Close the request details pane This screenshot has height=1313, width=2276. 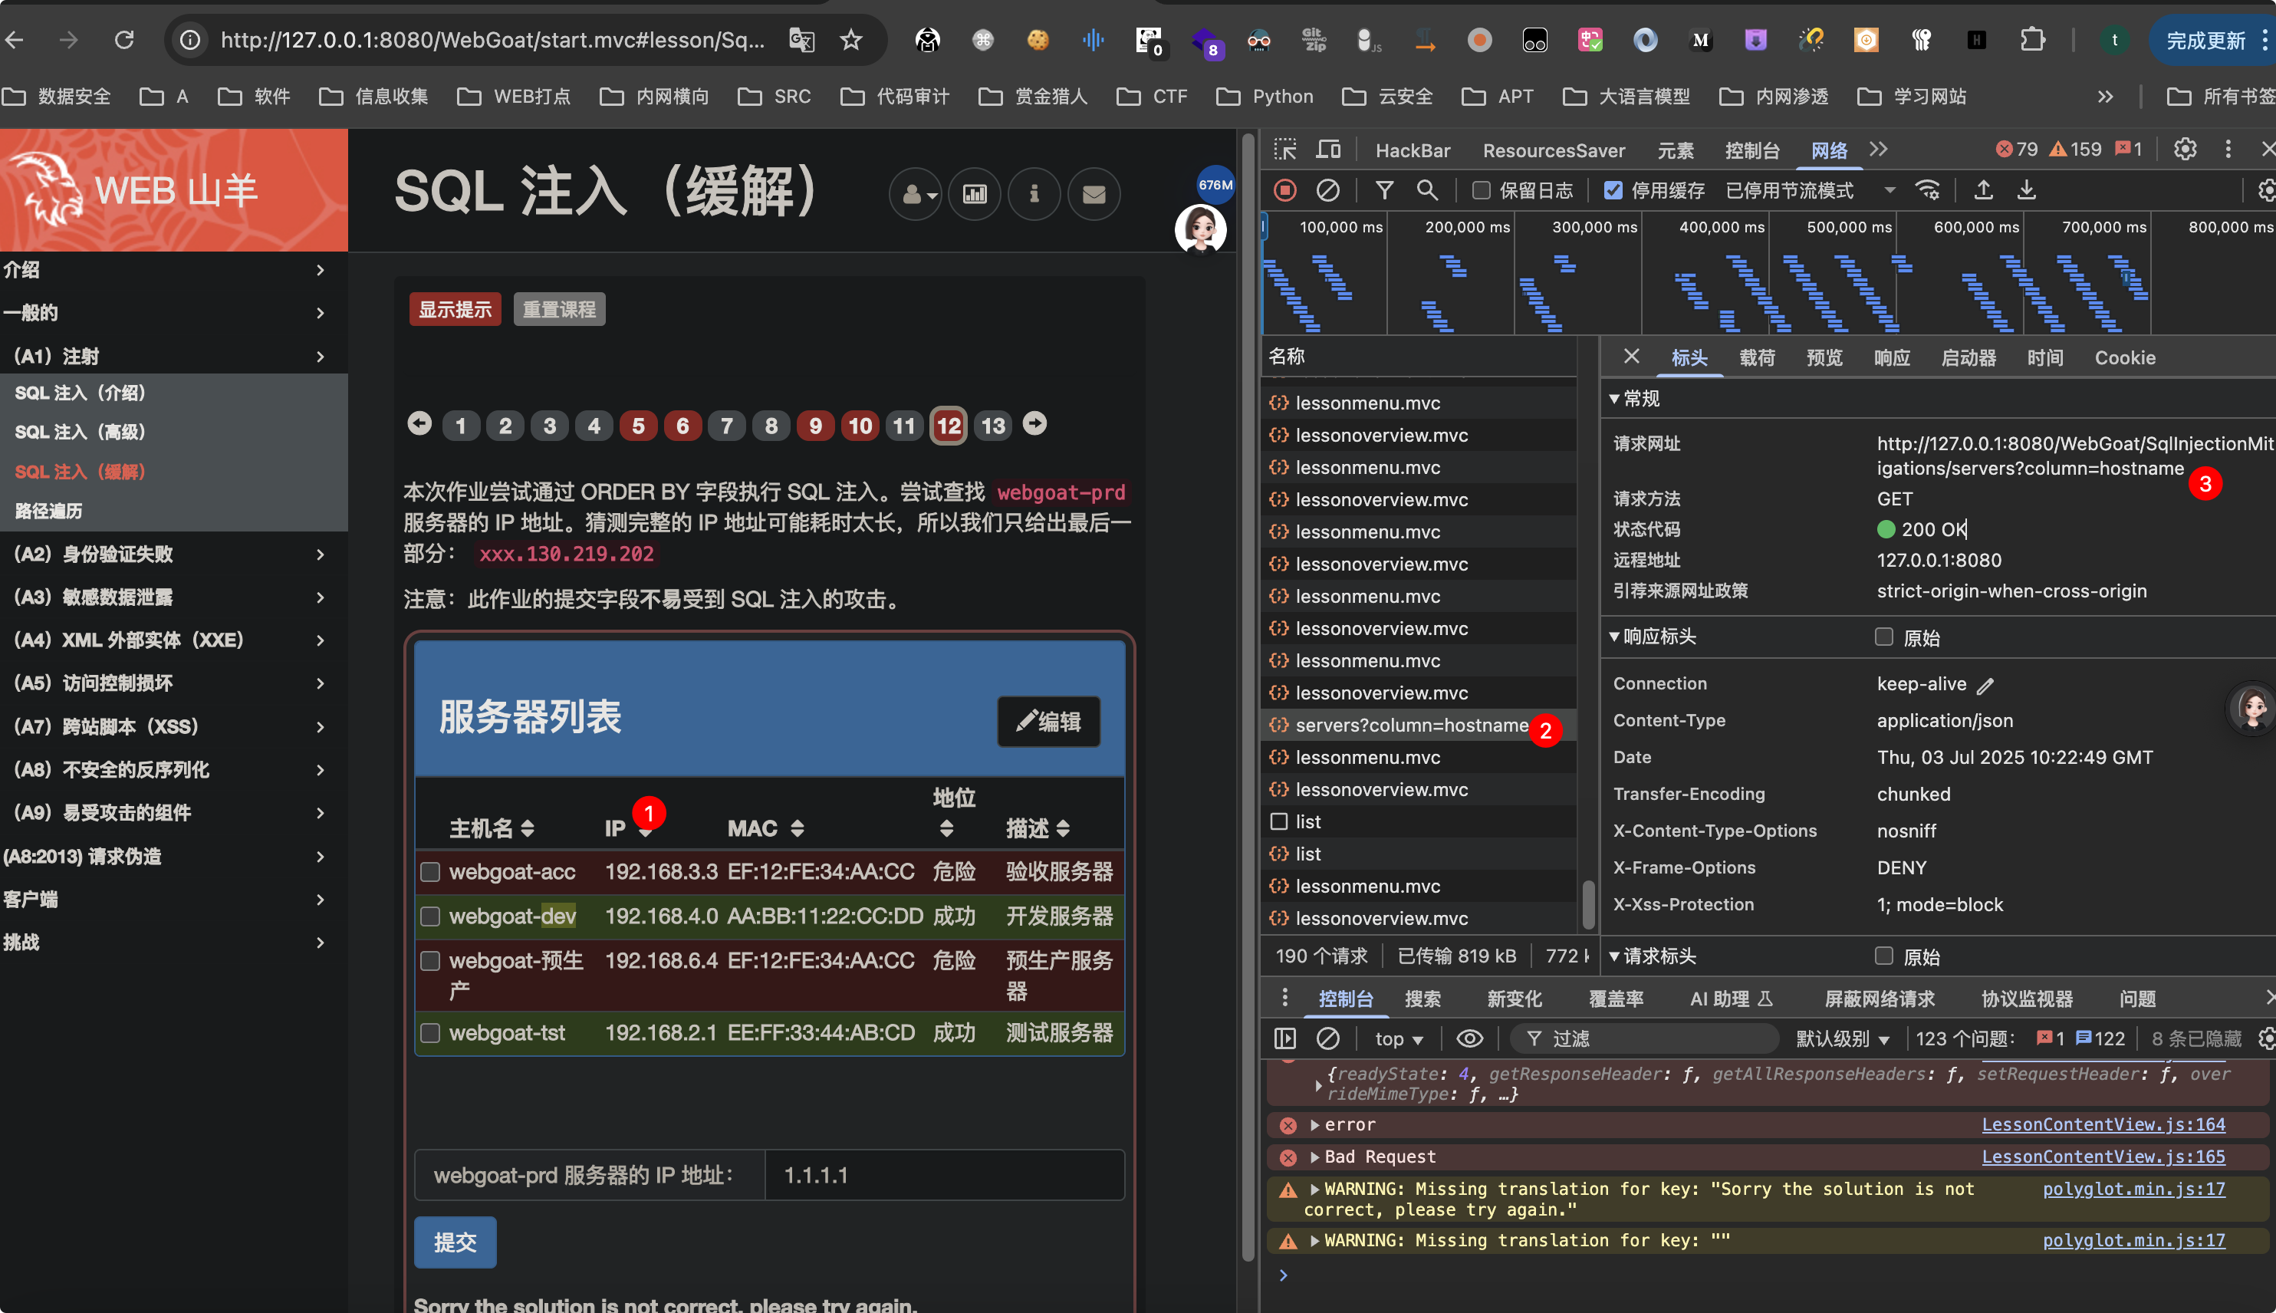tap(1632, 357)
